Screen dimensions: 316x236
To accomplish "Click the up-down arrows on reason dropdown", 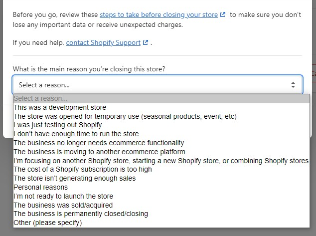I will tap(293, 85).
